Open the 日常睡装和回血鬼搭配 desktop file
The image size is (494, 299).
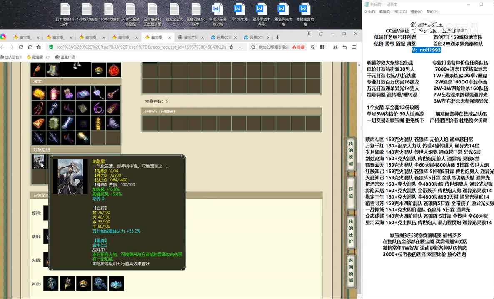152,14
